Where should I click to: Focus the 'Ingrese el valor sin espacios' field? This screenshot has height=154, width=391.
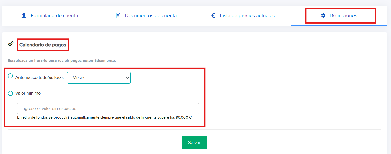tap(108, 109)
